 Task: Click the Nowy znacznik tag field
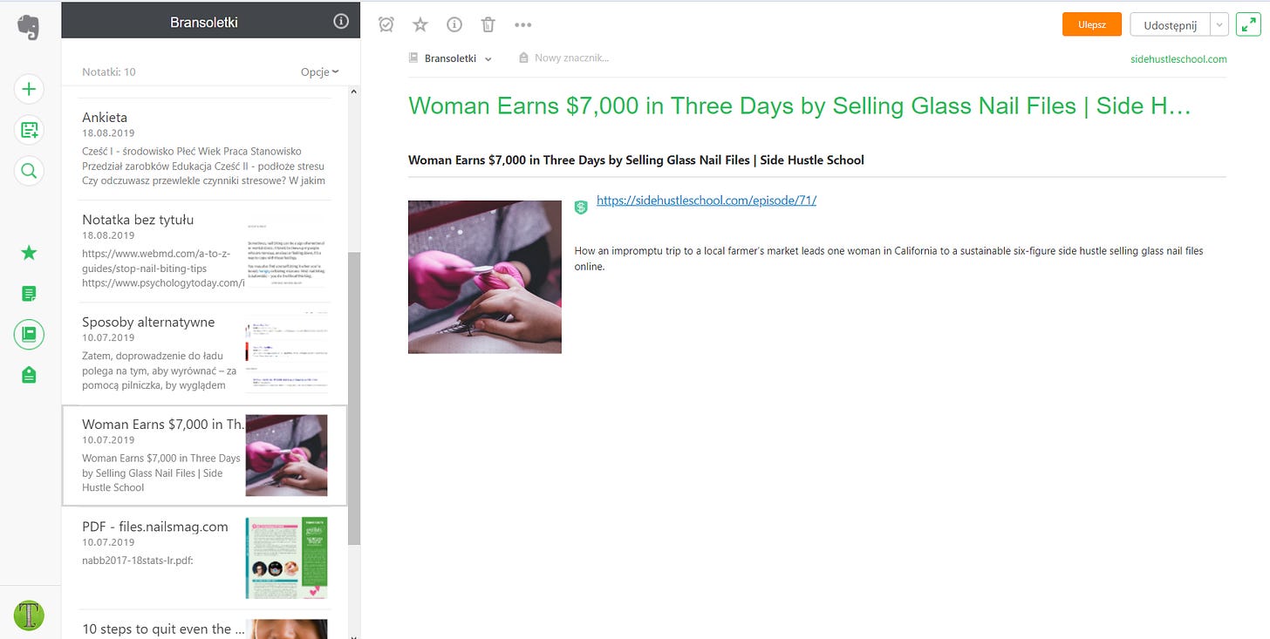pos(571,58)
